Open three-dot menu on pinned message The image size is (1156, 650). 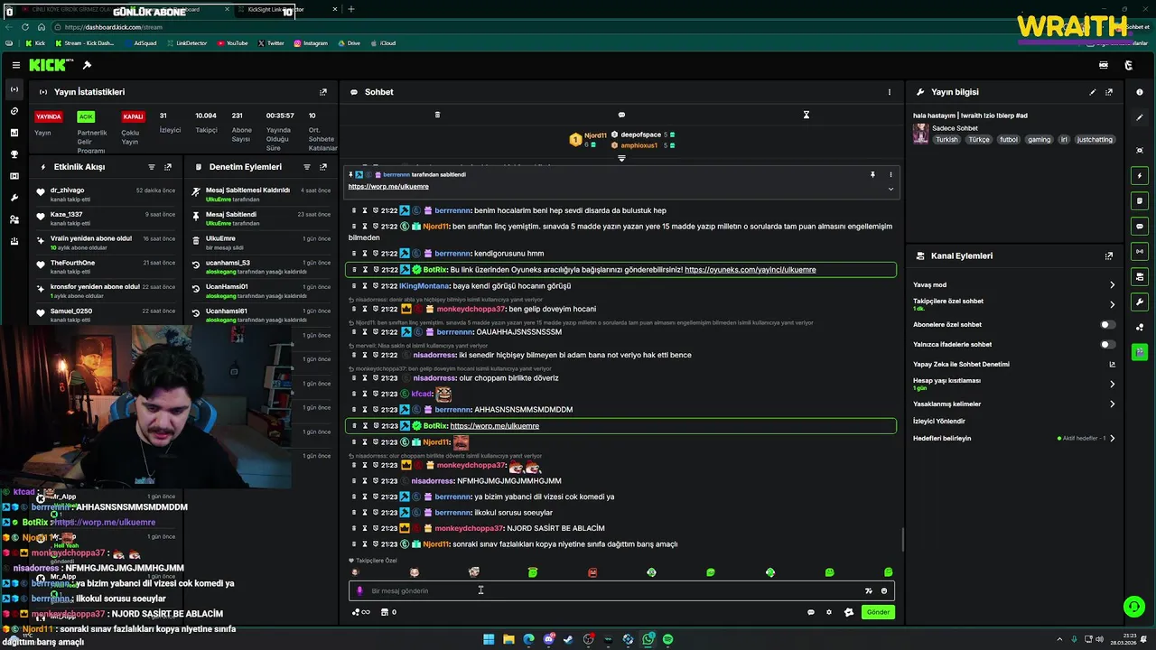pyautogui.click(x=890, y=174)
